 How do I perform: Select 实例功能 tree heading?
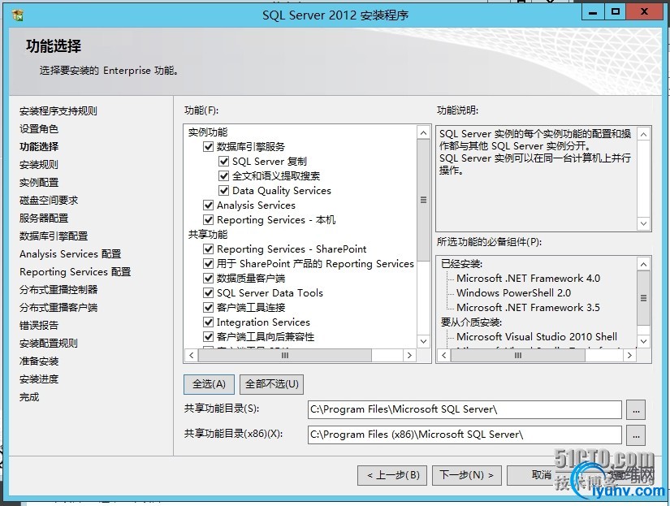(208, 132)
